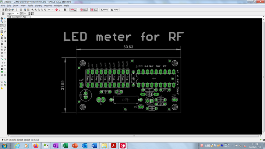Screen dimensions: 265x149
Task: Click the warning triangle Errors icon
Action: click(2, 89)
